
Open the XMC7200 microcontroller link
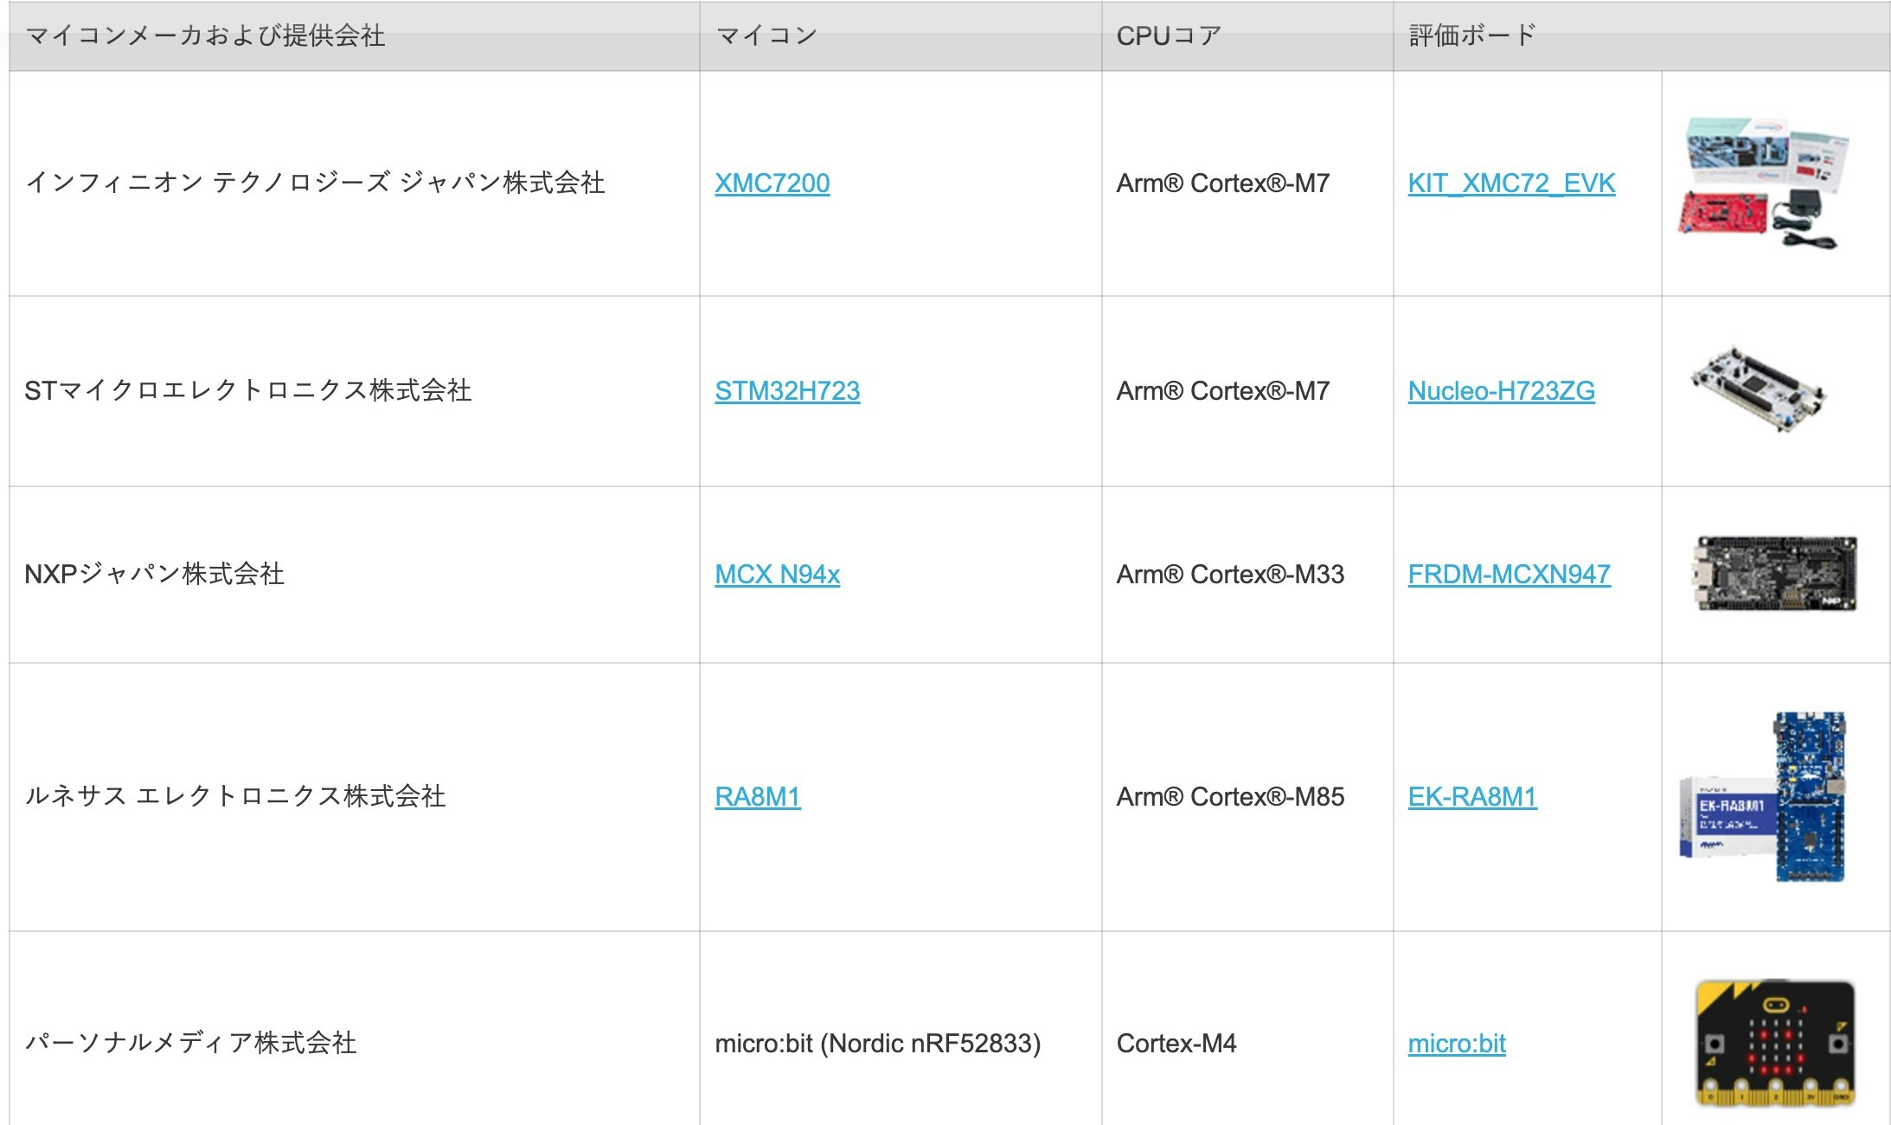click(772, 183)
